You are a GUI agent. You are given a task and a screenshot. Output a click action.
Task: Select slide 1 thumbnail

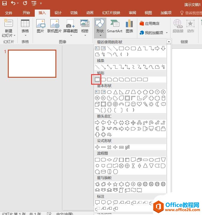pos(32,64)
